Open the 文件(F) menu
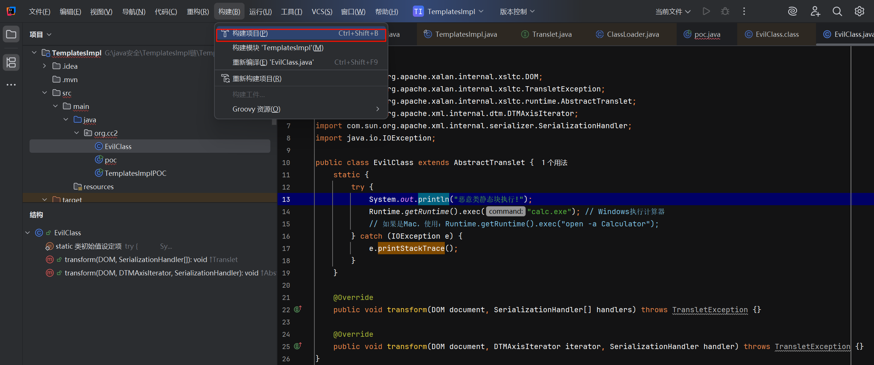874x365 pixels. 39,12
